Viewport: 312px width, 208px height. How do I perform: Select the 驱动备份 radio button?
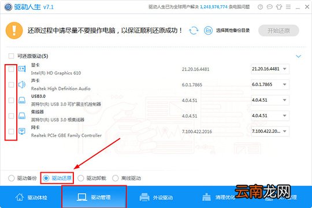[x=12, y=178]
